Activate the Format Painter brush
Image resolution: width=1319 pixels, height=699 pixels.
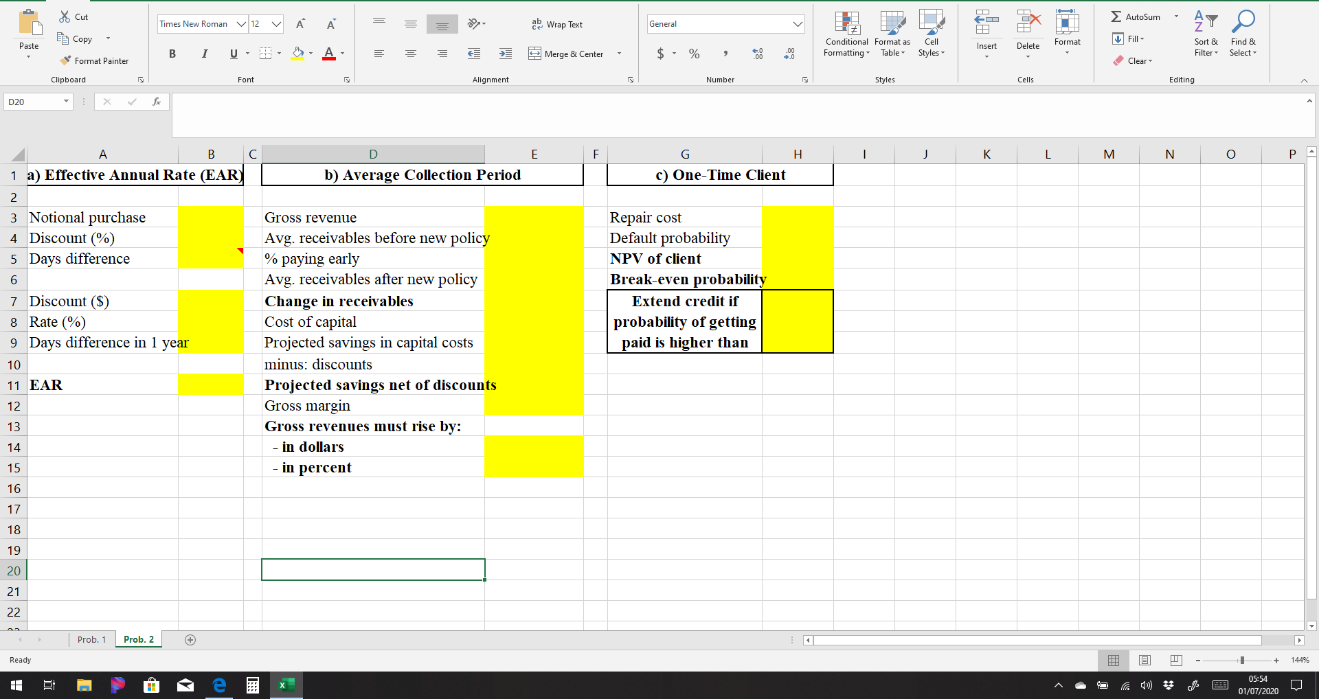point(65,60)
